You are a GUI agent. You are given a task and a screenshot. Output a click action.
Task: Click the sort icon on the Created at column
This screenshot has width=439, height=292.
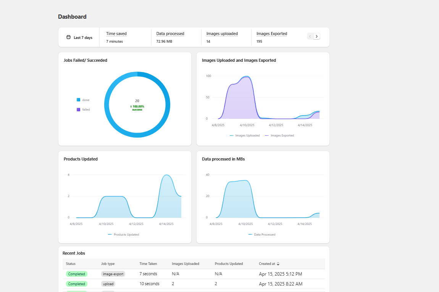[278, 263]
